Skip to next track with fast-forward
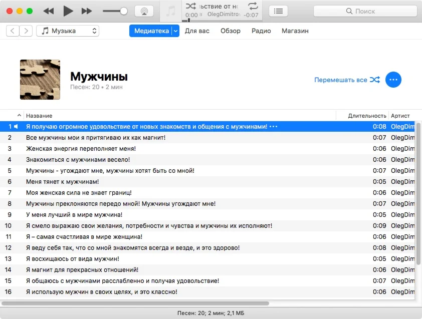The width and height of the screenshot is (422, 319). click(x=87, y=11)
